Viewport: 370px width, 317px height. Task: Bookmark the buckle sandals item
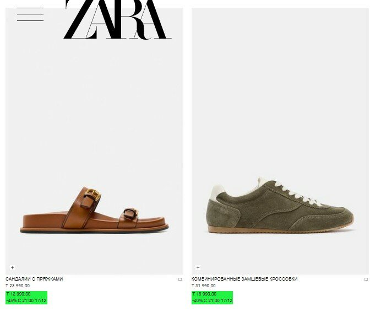click(180, 280)
